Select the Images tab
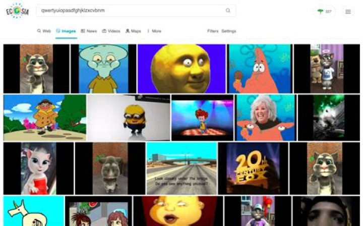Image resolution: width=363 pixels, height=226 pixels. [66, 31]
